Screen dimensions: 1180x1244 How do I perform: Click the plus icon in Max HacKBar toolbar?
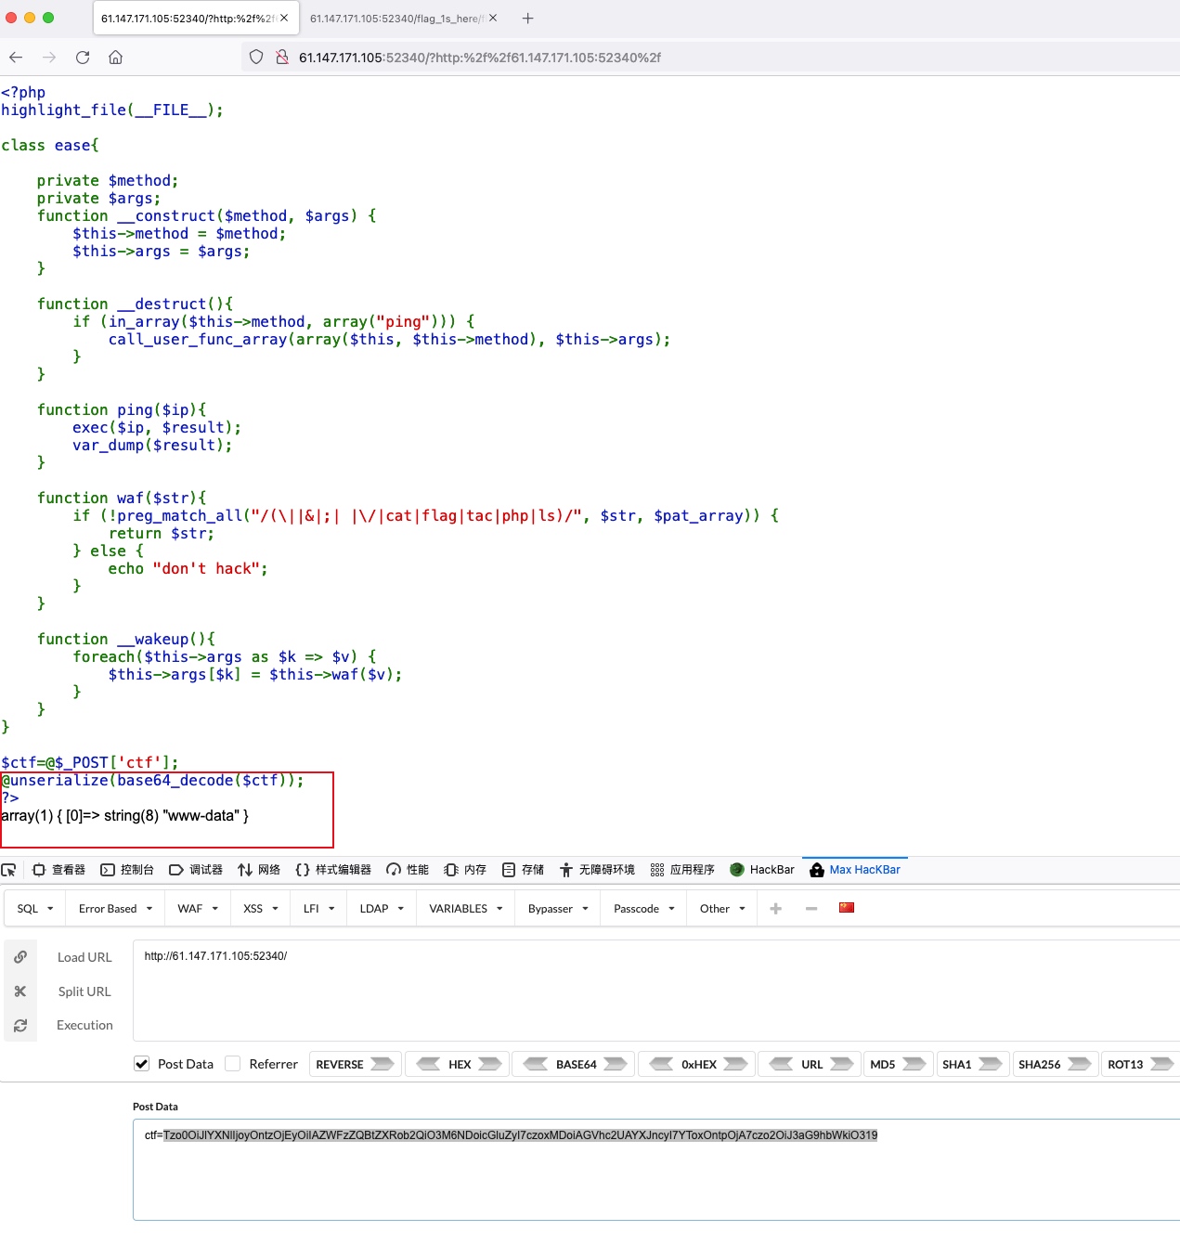pos(776,908)
